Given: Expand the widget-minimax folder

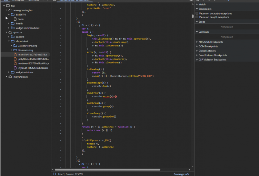Looking at the screenshot, I should pos(9,72).
